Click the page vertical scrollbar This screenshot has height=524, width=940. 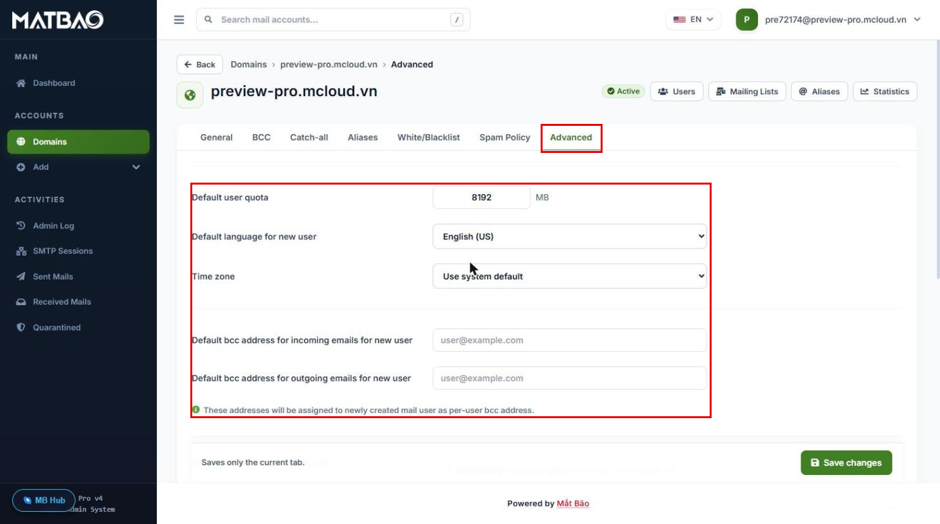(x=937, y=159)
